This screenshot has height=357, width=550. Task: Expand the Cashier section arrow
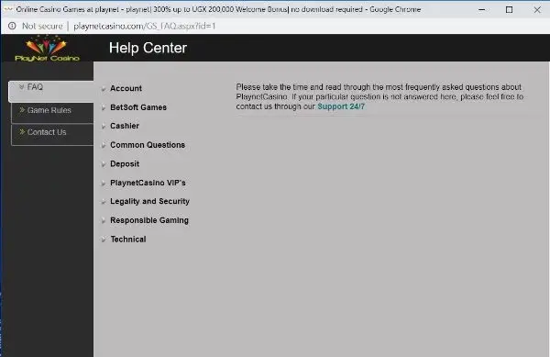click(x=104, y=127)
